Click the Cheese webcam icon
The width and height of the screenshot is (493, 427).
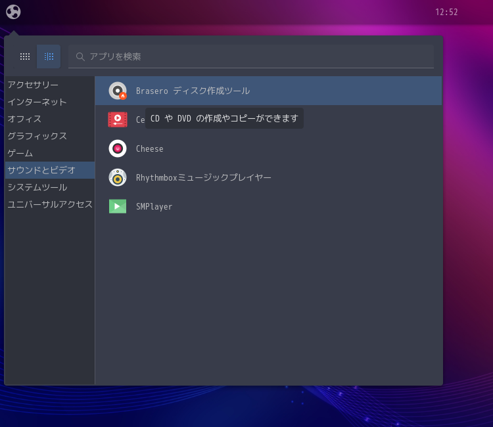point(118,148)
